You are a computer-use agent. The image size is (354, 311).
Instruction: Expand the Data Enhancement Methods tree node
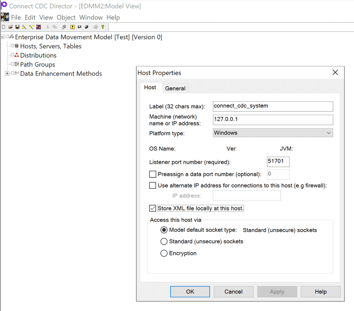click(7, 73)
